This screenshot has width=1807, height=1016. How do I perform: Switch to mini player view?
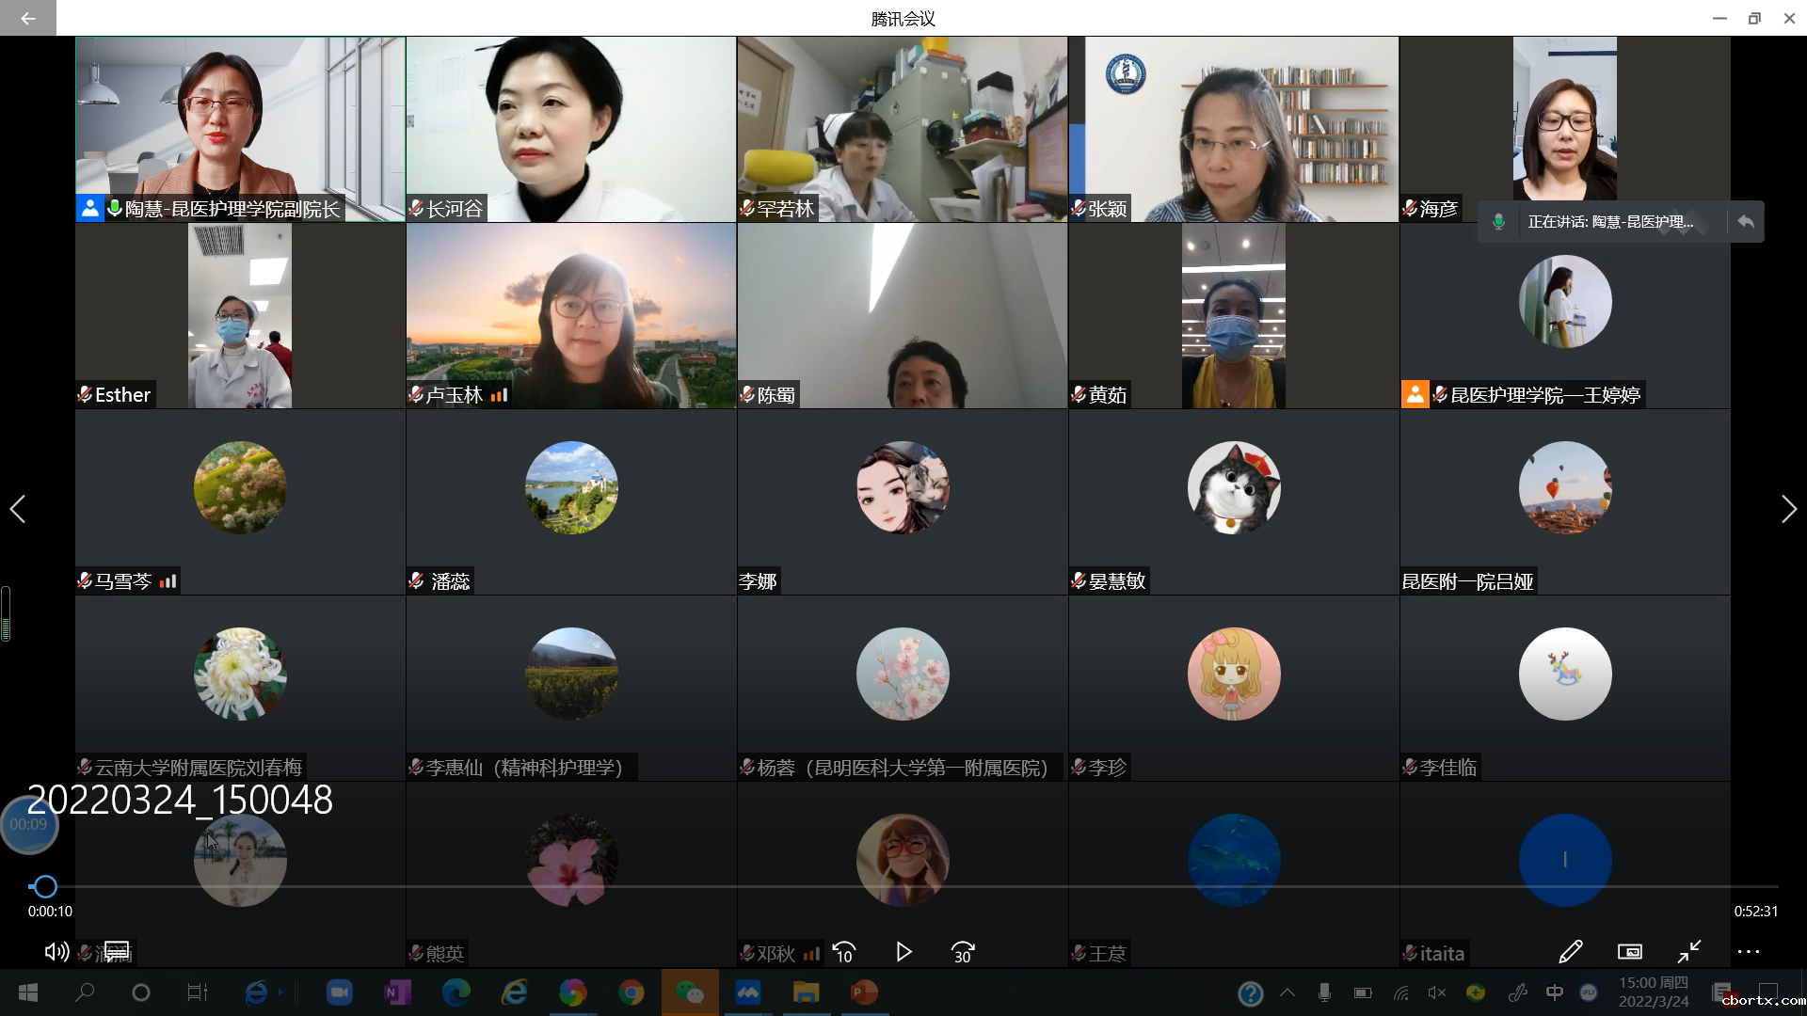pyautogui.click(x=1630, y=952)
